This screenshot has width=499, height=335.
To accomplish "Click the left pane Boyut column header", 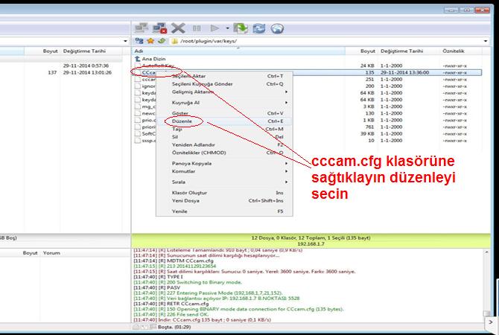I will pyautogui.click(x=42, y=51).
